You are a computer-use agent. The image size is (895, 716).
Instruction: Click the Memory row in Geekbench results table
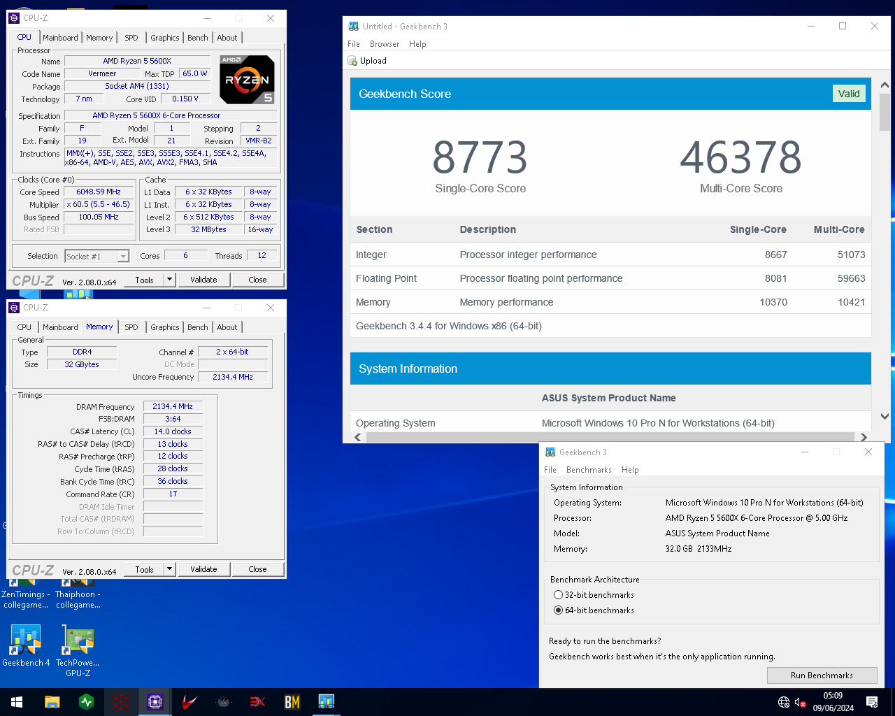click(x=610, y=302)
